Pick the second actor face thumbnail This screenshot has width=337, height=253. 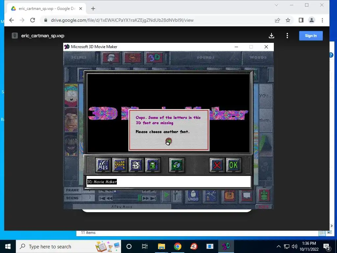point(71,119)
